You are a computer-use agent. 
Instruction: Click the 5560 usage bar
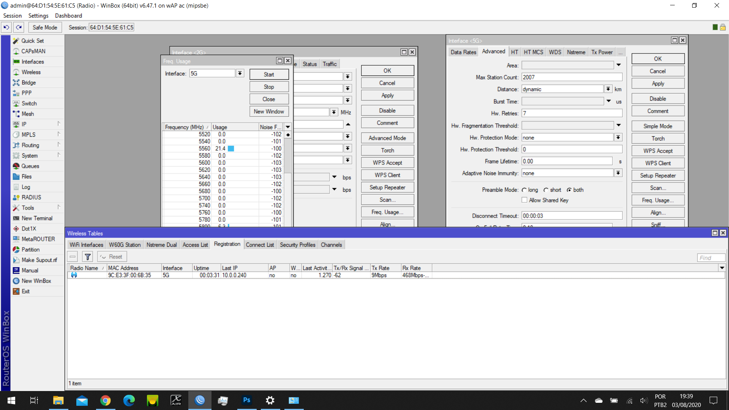pyautogui.click(x=231, y=148)
